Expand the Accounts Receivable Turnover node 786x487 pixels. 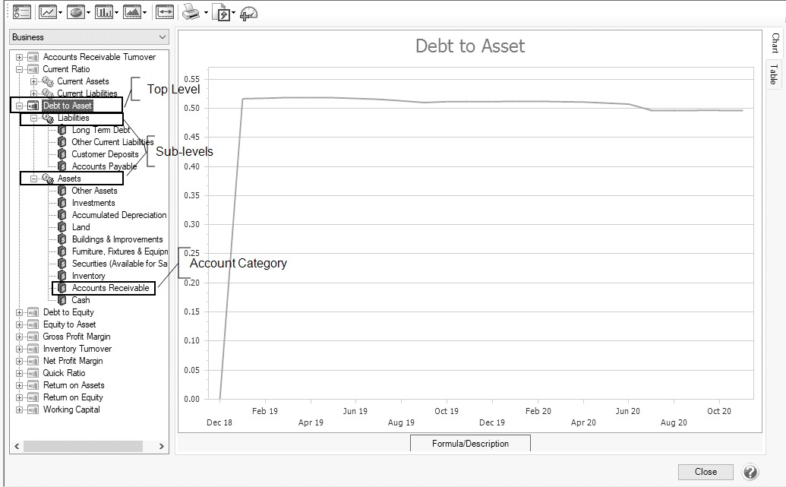tap(19, 57)
